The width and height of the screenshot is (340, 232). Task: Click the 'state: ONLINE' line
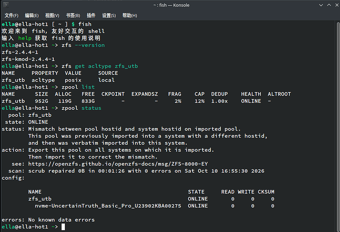click(27, 122)
